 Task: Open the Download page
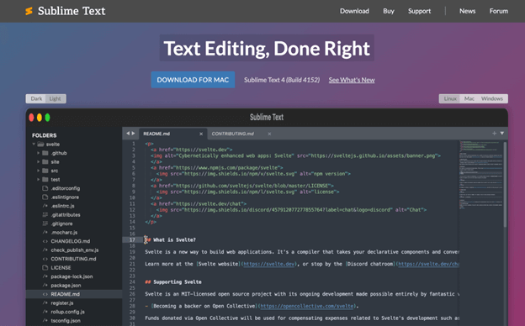click(354, 11)
